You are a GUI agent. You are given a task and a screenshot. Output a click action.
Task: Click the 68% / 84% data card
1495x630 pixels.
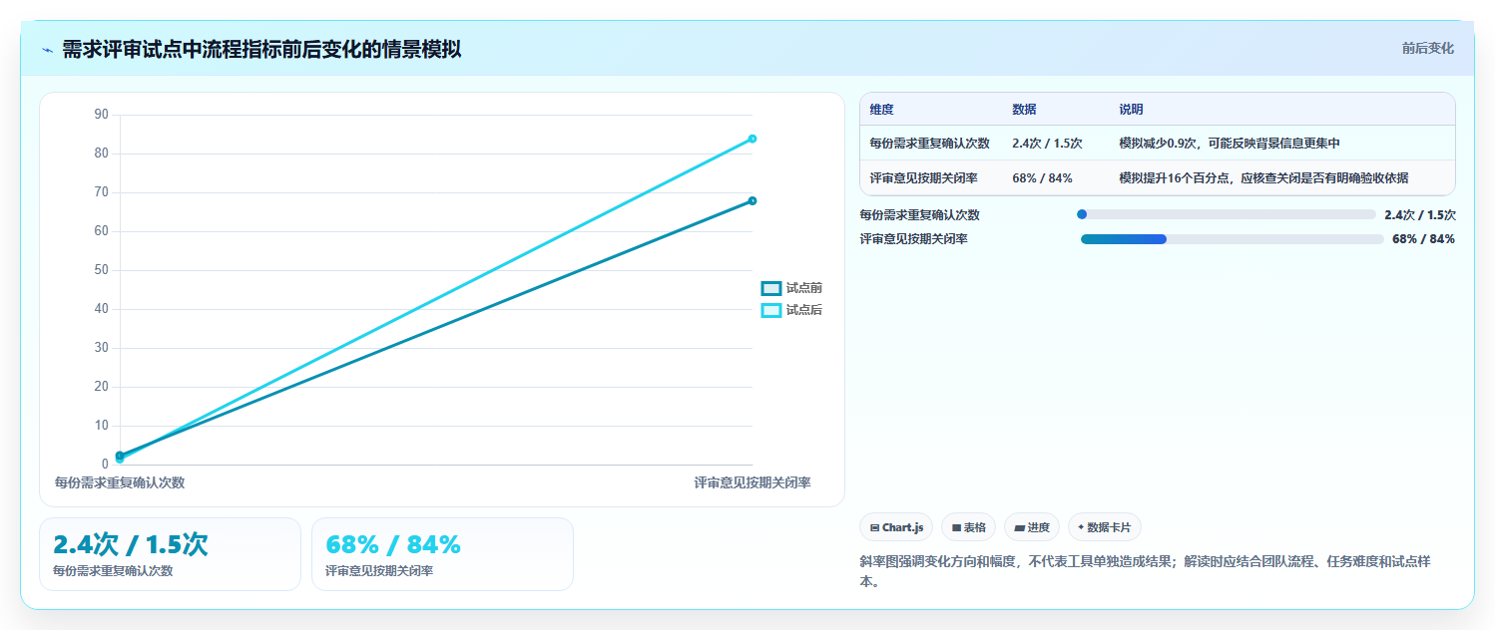tap(442, 554)
